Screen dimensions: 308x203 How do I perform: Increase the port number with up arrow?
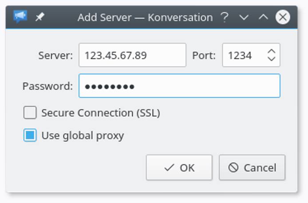tap(272, 51)
